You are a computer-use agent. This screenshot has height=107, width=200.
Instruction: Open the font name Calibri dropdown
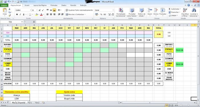pyautogui.click(x=31, y=10)
